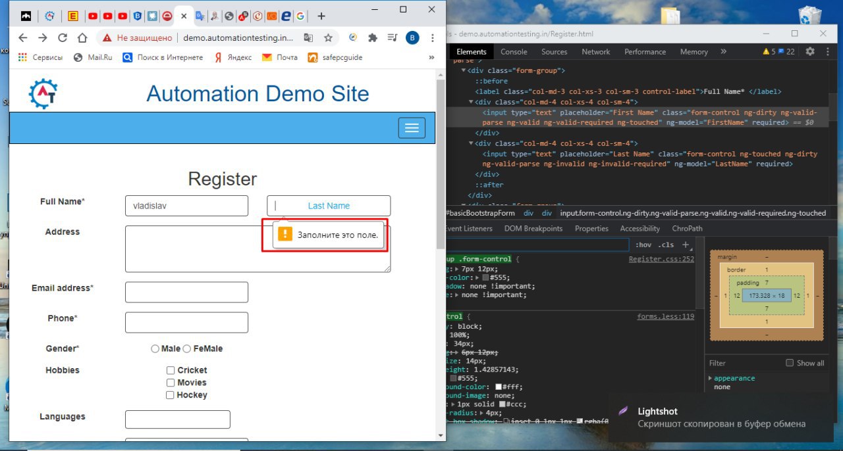Open the Languages selection box
The width and height of the screenshot is (843, 451).
click(178, 419)
